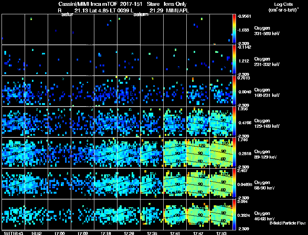This screenshot has height=235, width=308.
Task: Click the Oxygen 89-129 keV color bar
Action: [x=234, y=153]
